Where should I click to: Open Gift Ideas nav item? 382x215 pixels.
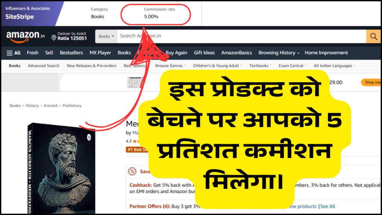204,53
